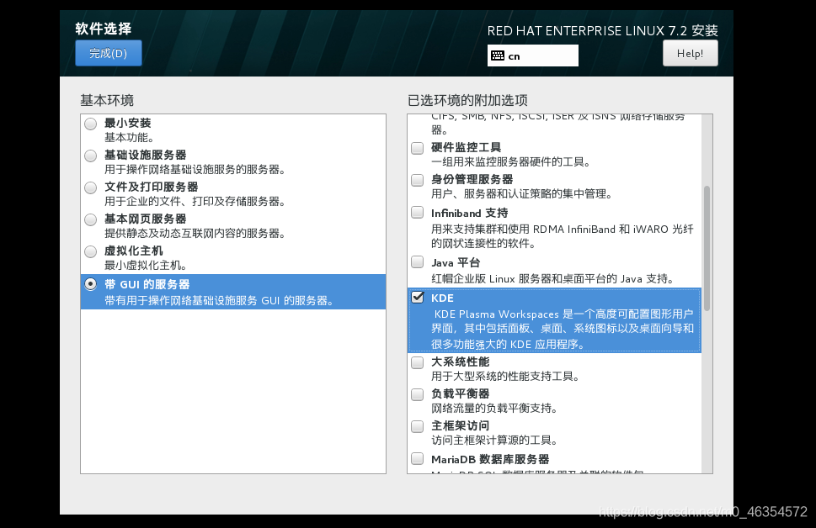Click the 基本网页服务器 title text
The image size is (816, 528).
point(145,219)
